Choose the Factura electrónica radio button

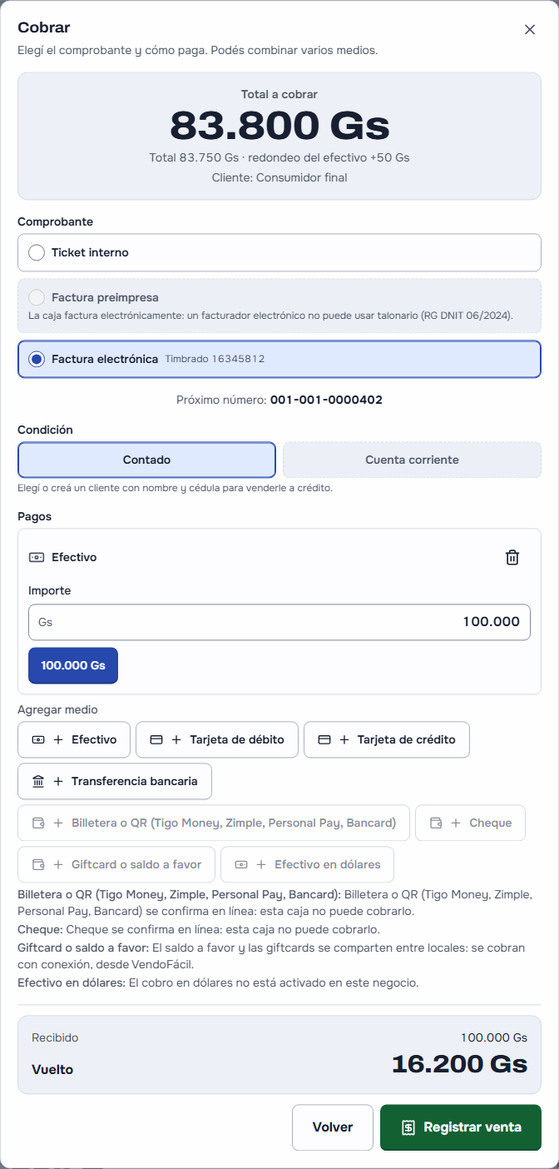click(x=37, y=359)
